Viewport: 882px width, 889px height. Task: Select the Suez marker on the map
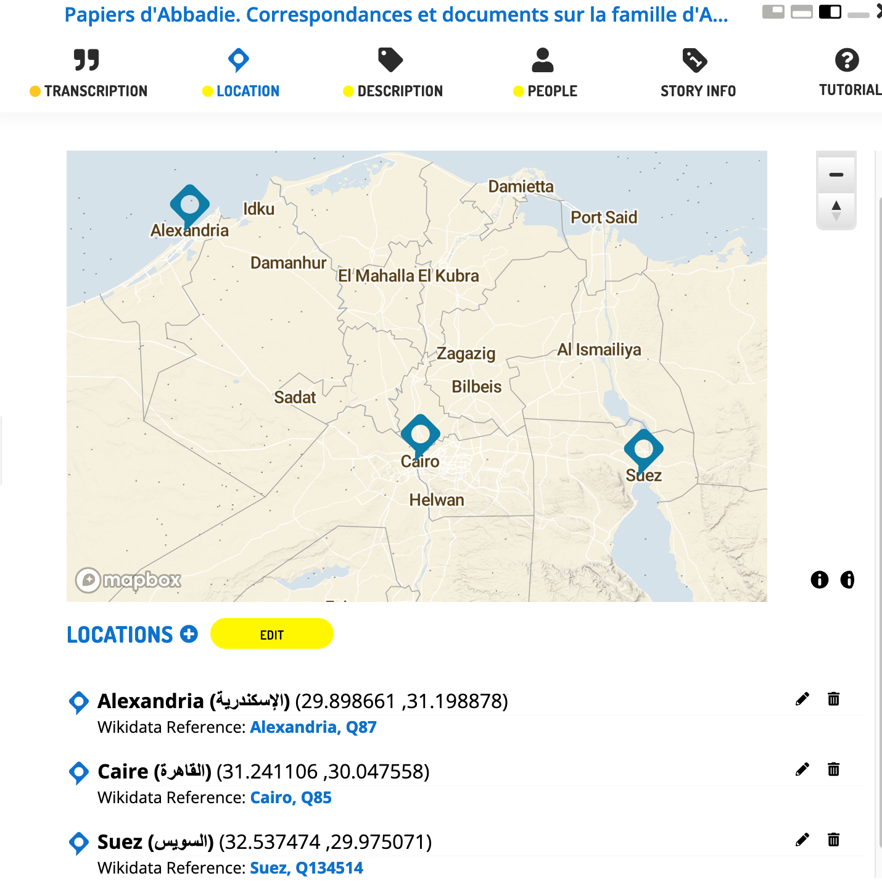643,449
